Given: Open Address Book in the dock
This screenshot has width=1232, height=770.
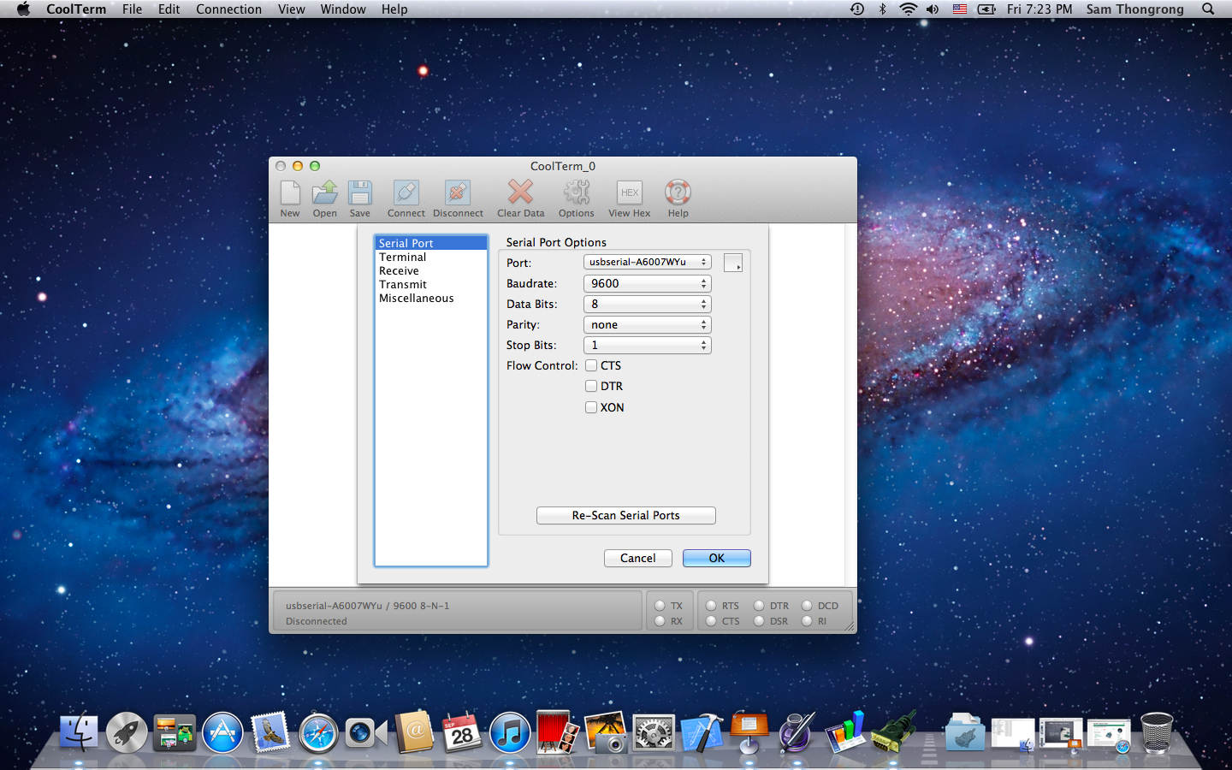Looking at the screenshot, I should [x=414, y=733].
